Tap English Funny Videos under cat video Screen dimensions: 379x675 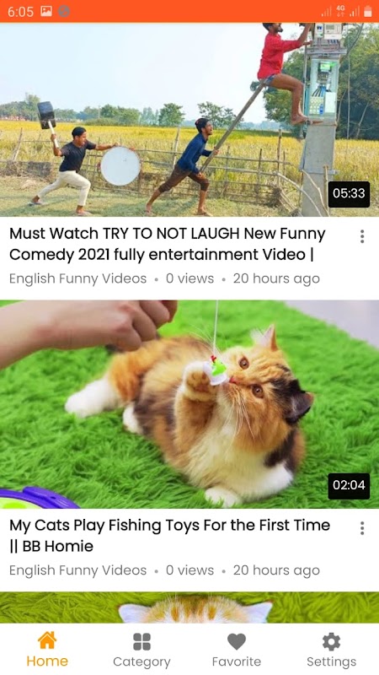point(77,570)
